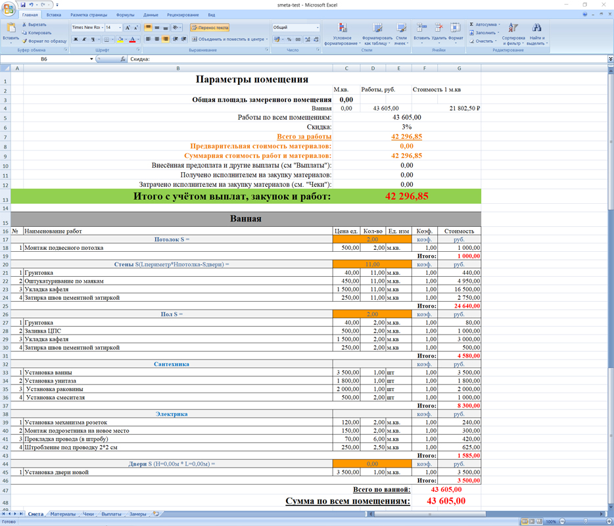Increase the indent level
Screen dimensions: 614x526
tap(183, 39)
